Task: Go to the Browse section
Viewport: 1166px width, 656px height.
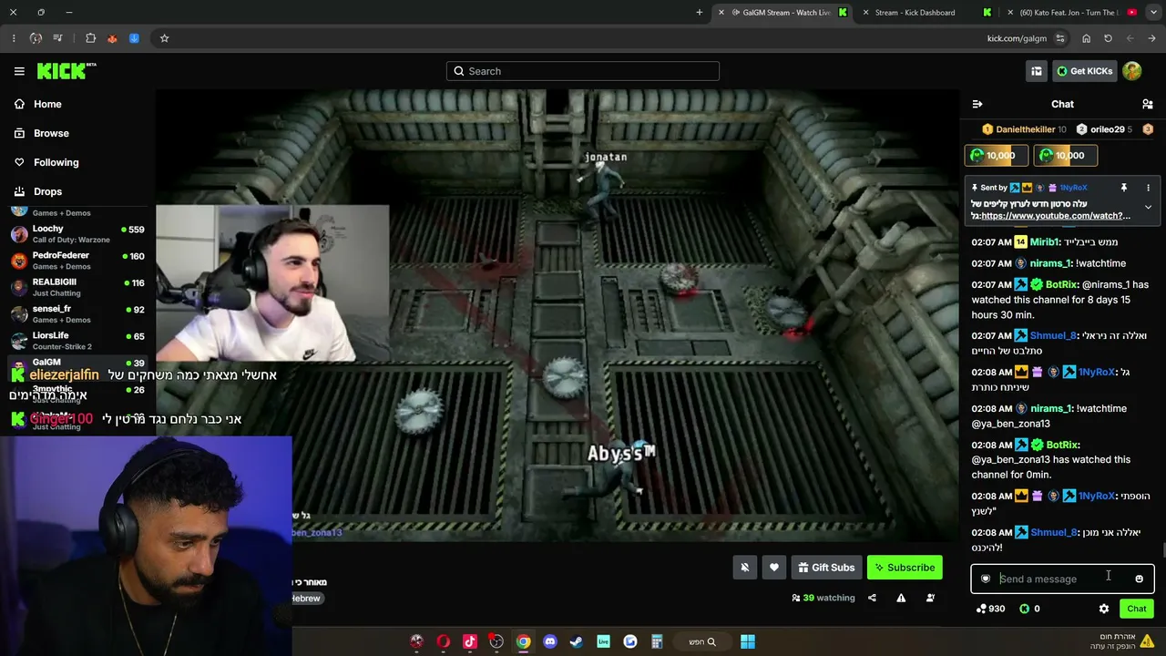Action: pos(51,133)
